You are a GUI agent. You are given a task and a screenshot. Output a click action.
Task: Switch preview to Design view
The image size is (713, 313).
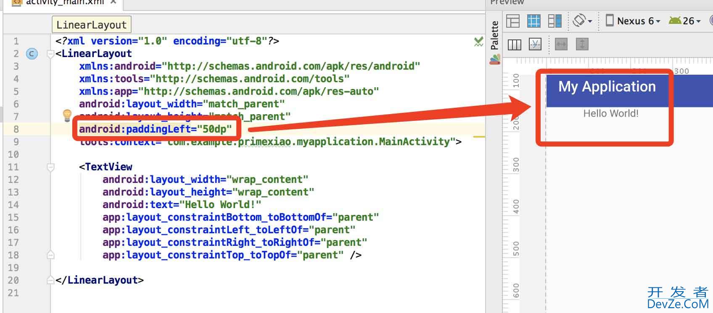[513, 21]
